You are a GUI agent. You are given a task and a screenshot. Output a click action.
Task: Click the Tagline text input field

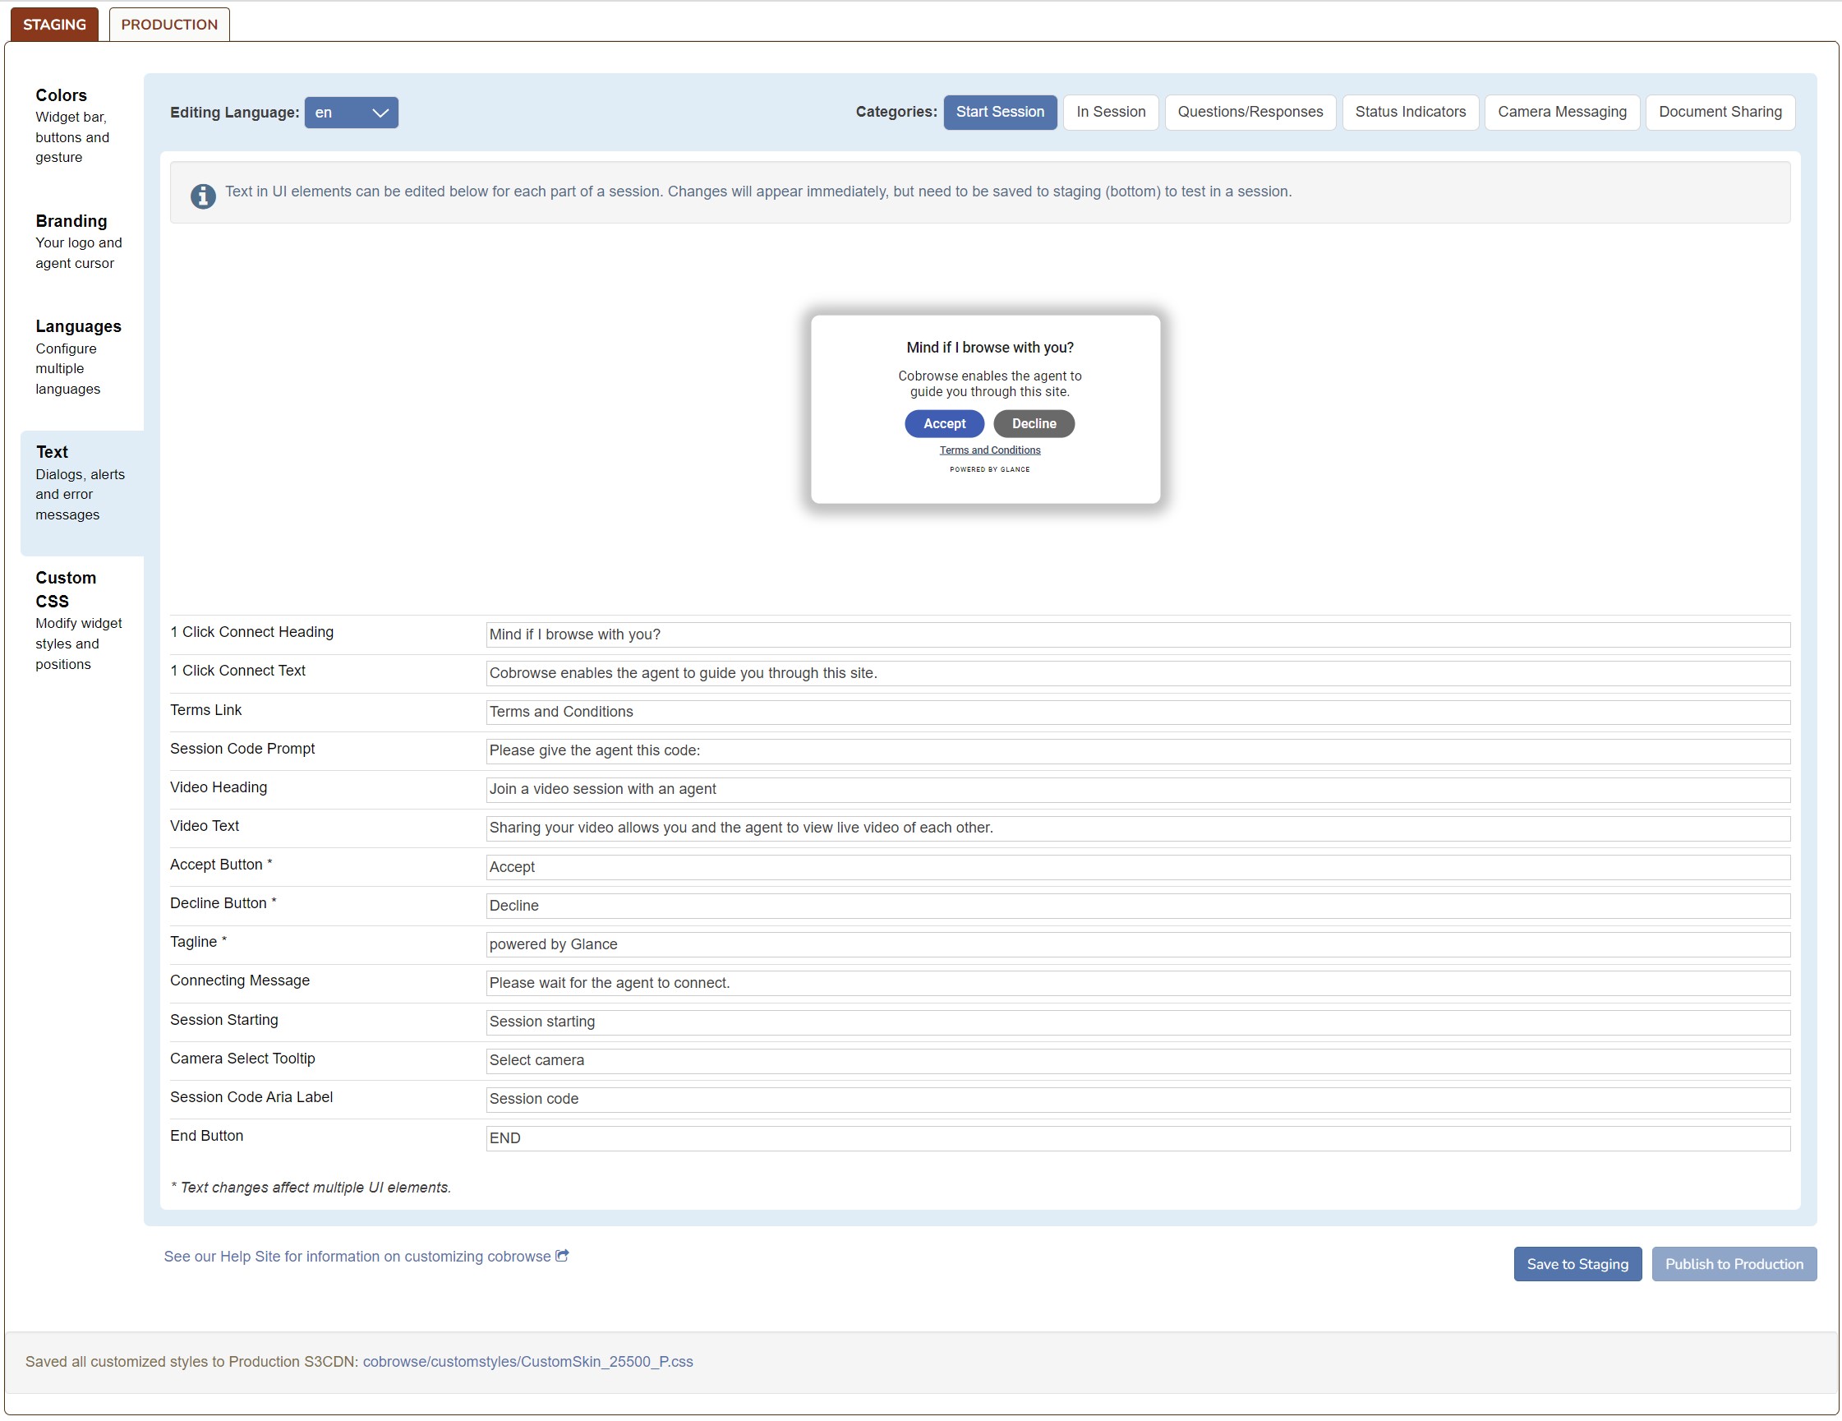pyautogui.click(x=1137, y=944)
